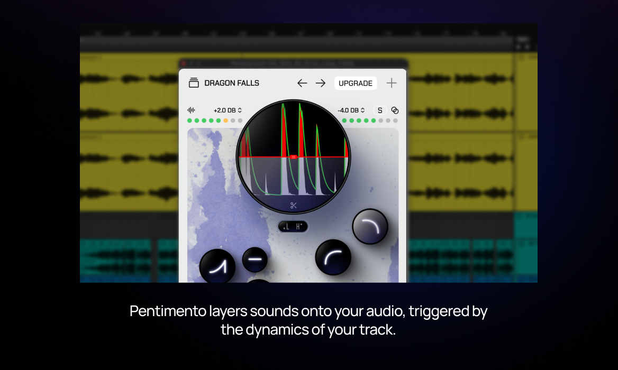Click the output level meter dots
618x370 pixels.
point(370,121)
